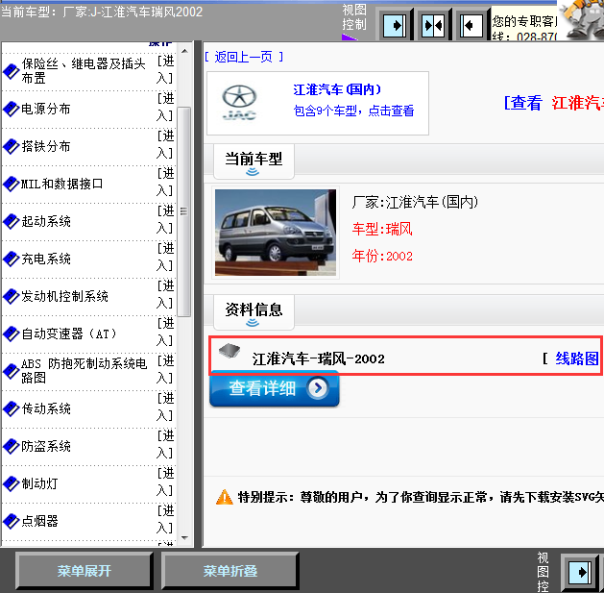604x593 pixels.
Task: Open [进入] for 防盗系统
Action: point(165,444)
